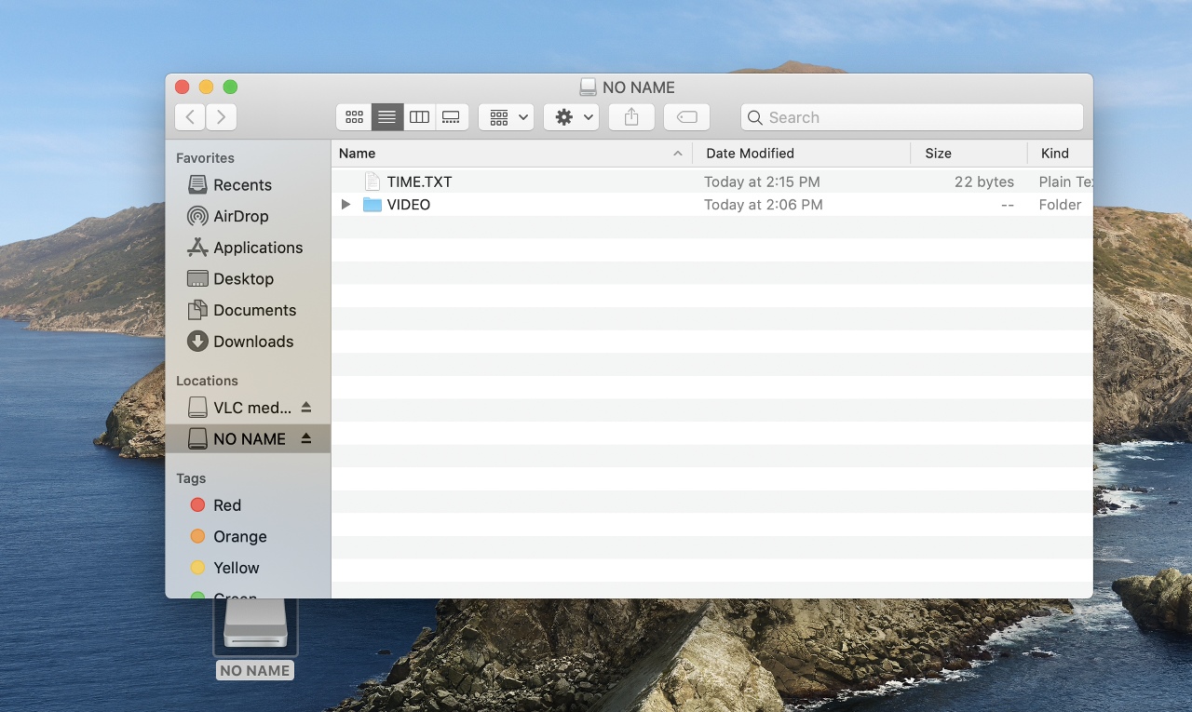The height and width of the screenshot is (712, 1192).
Task: Select the TIME.TXT file
Action: 419,182
